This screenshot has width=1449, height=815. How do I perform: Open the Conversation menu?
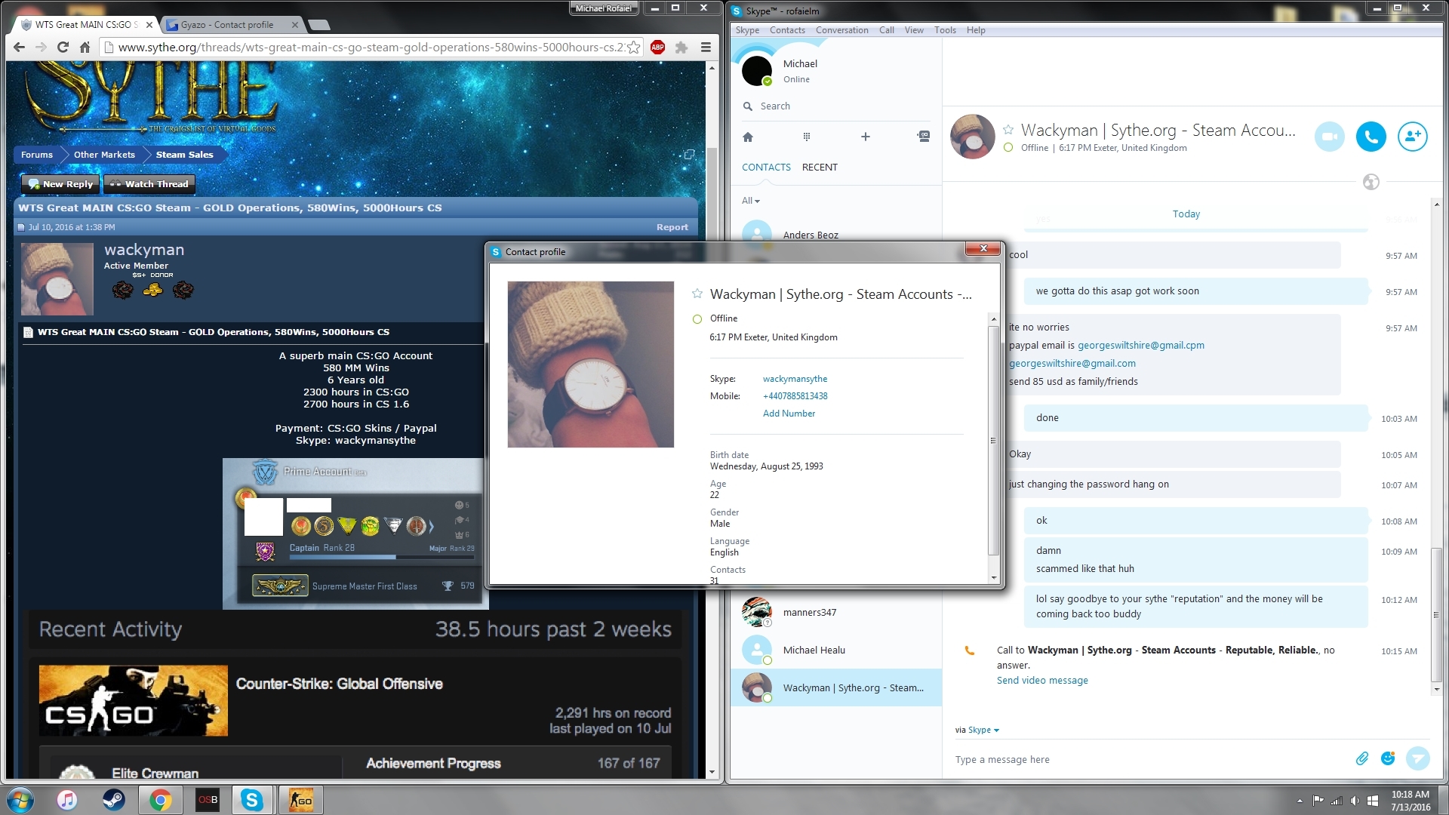(841, 30)
